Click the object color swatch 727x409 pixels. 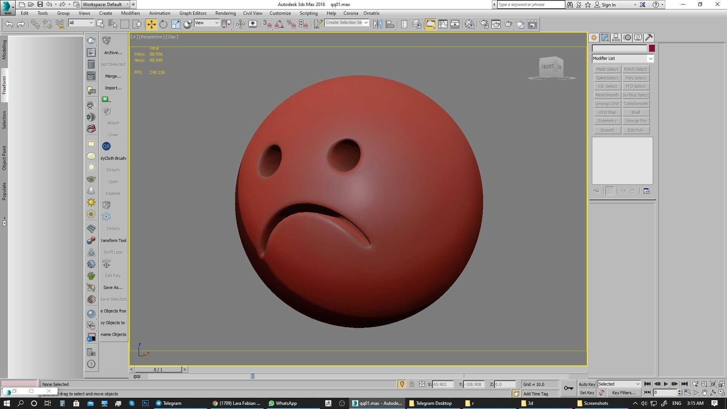[652, 48]
